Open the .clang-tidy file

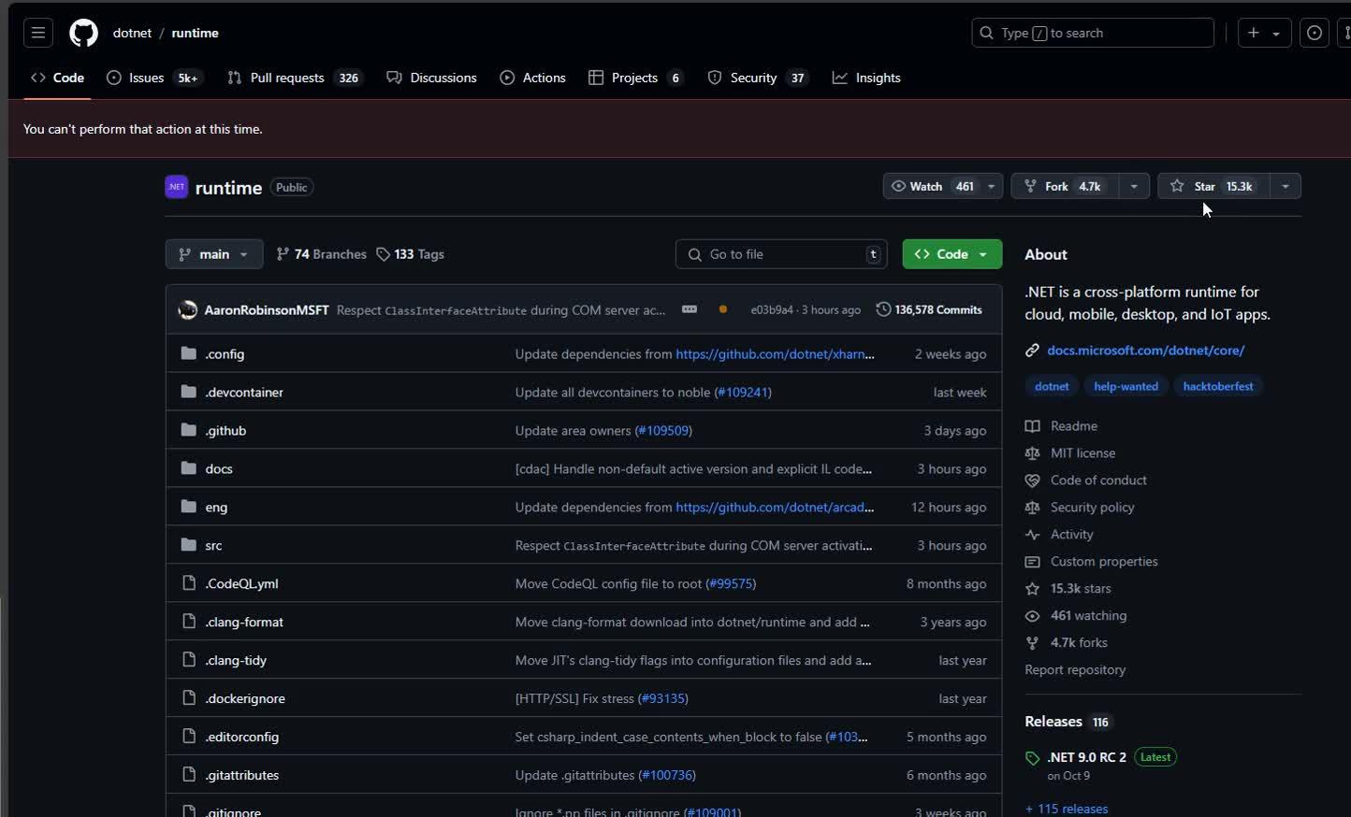236,661
